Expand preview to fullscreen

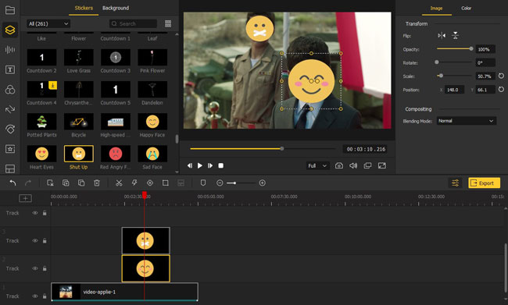click(382, 165)
